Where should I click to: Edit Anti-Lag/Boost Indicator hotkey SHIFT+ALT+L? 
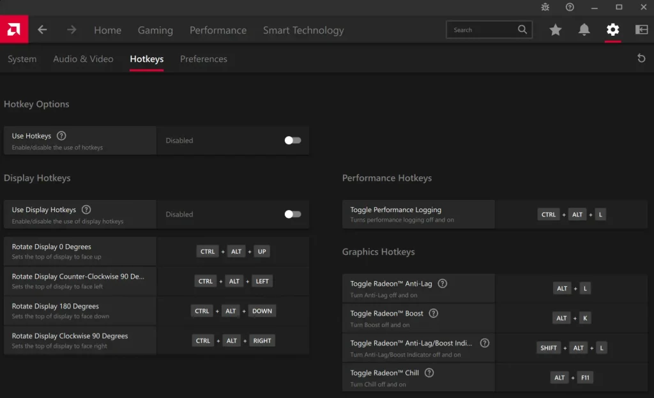point(571,348)
